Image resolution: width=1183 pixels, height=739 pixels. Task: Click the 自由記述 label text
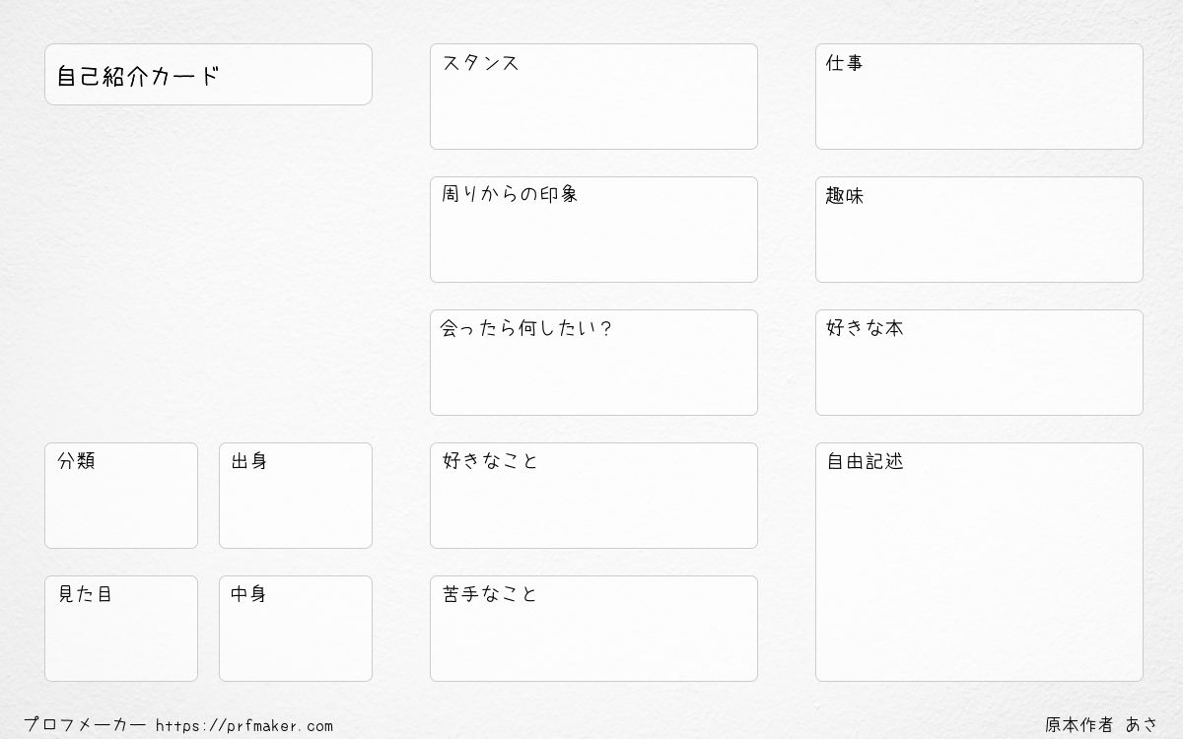coord(865,461)
